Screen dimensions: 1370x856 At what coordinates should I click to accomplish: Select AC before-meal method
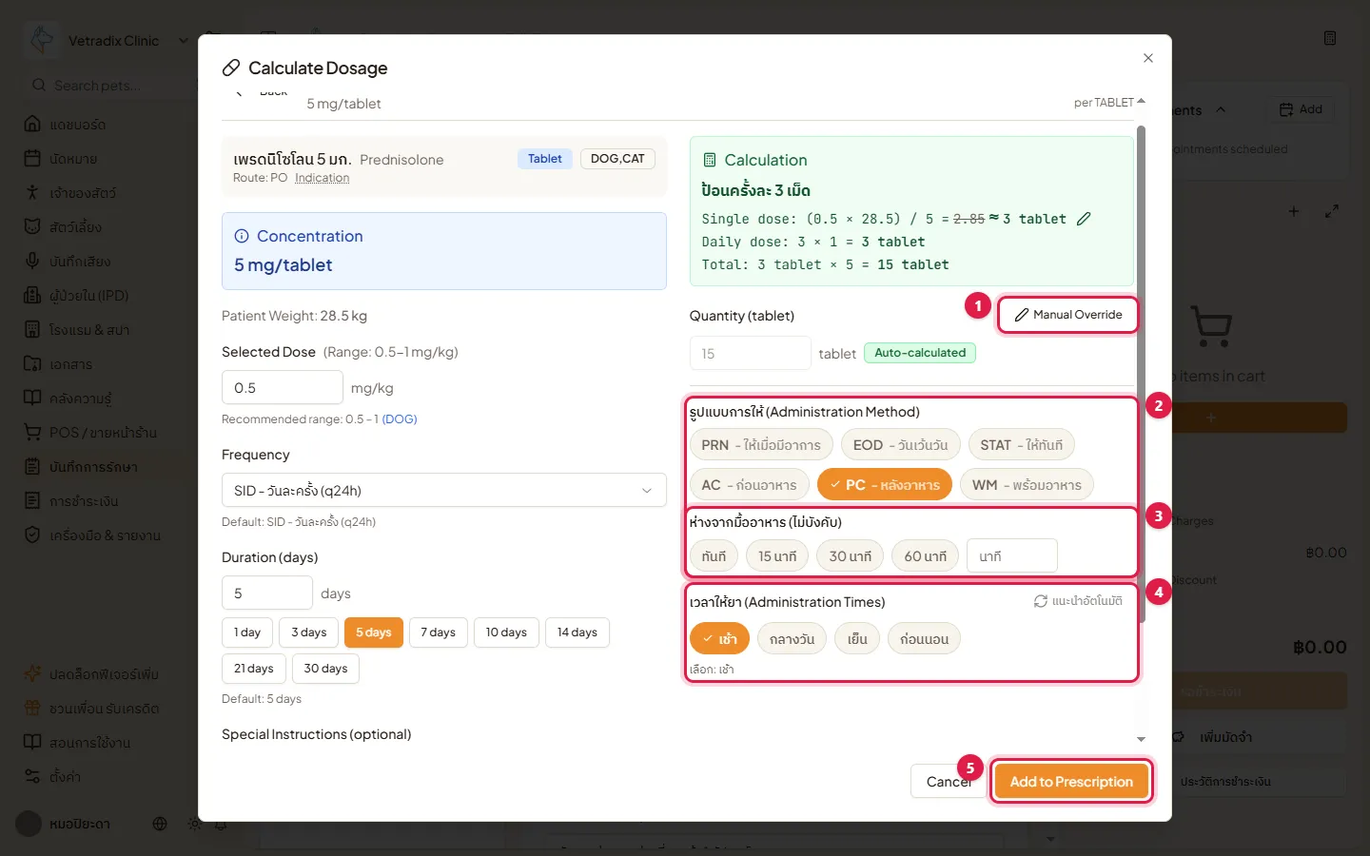pos(749,485)
